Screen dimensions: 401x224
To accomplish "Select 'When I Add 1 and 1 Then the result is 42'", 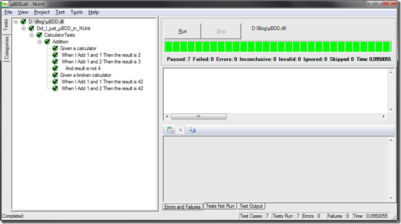I will click(102, 82).
